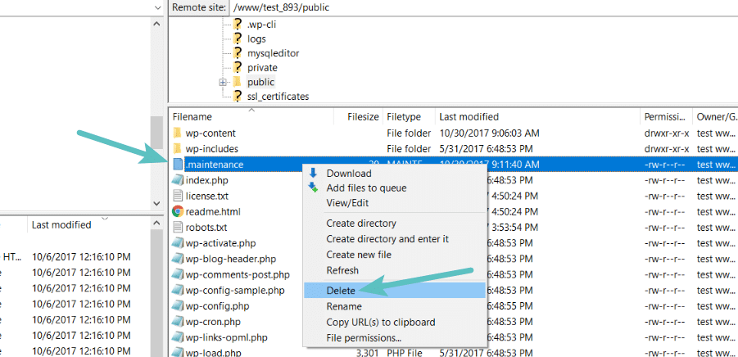Click the question mark icon beside ssl_certificates
The height and width of the screenshot is (357, 738).
click(x=238, y=97)
